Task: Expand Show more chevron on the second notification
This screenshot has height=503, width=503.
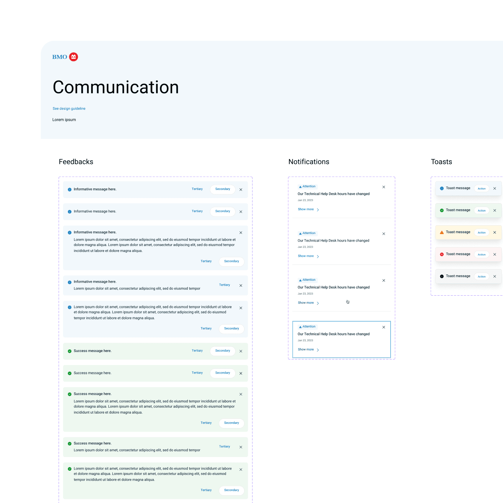Action: [x=318, y=256]
